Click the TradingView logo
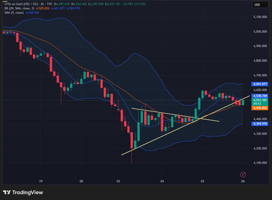 coord(23,192)
